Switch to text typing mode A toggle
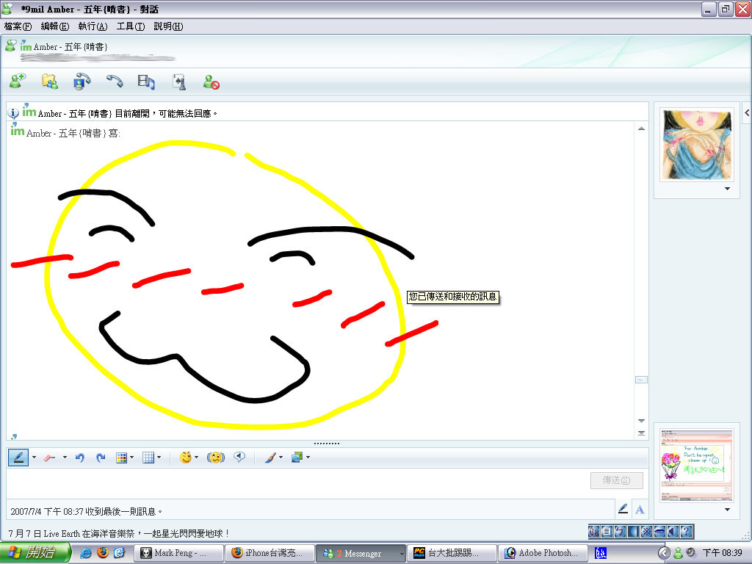This screenshot has width=752, height=564. (x=640, y=510)
